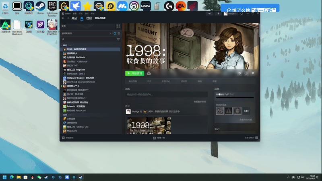The image size is (322, 181).
Task: Toggle the ready-to-play filter icon
Action: coord(119,33)
